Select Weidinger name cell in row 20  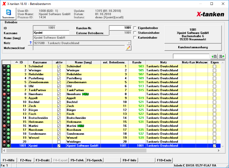click(x=83, y=142)
